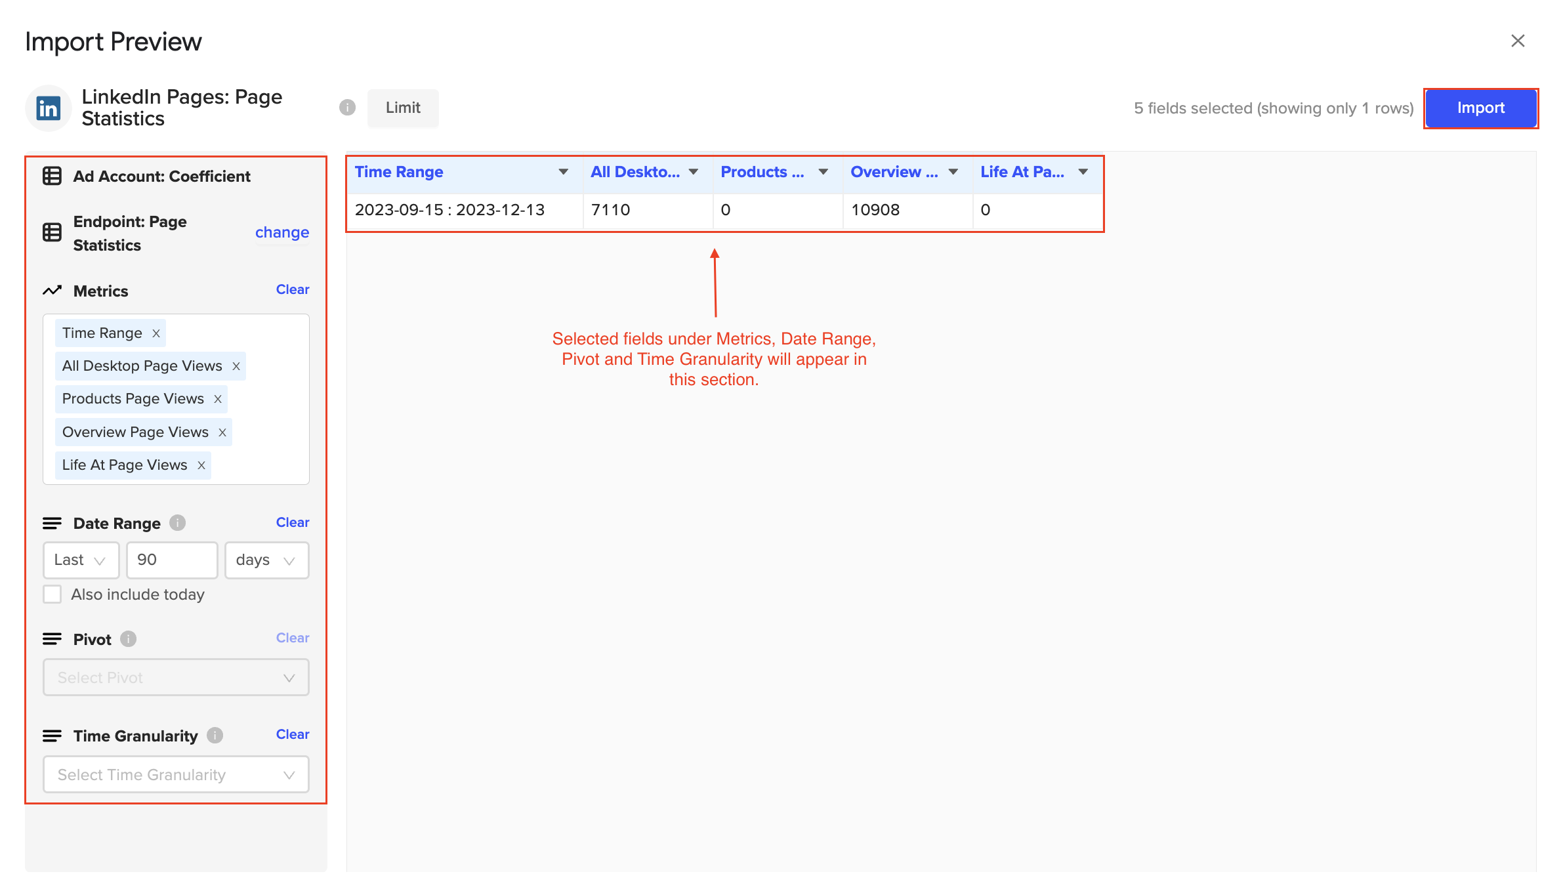Remove Life At Page Views tag

pos(201,465)
